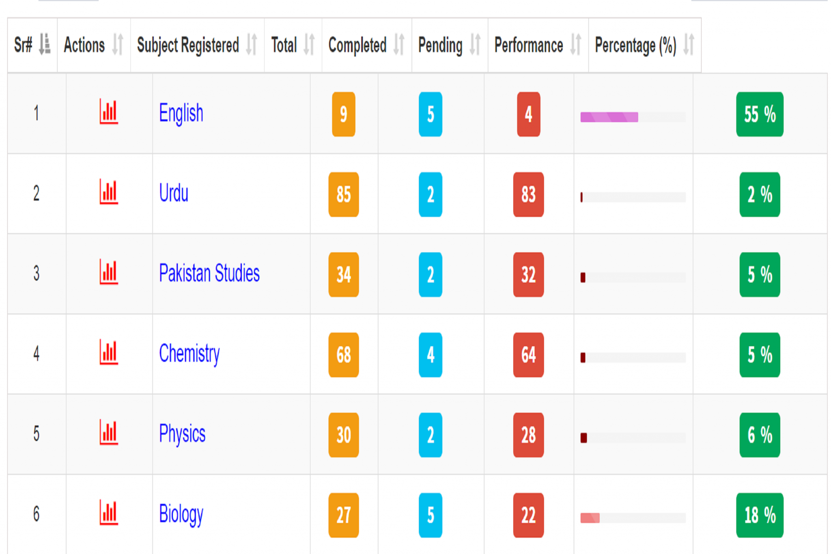Screen dimensions: 831x554
Task: Sort by Subject Registered column
Action: (x=252, y=44)
